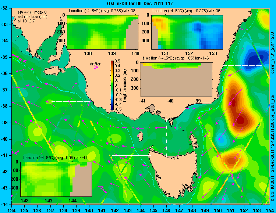Click King Island in Bass Strait

pos(140,137)
